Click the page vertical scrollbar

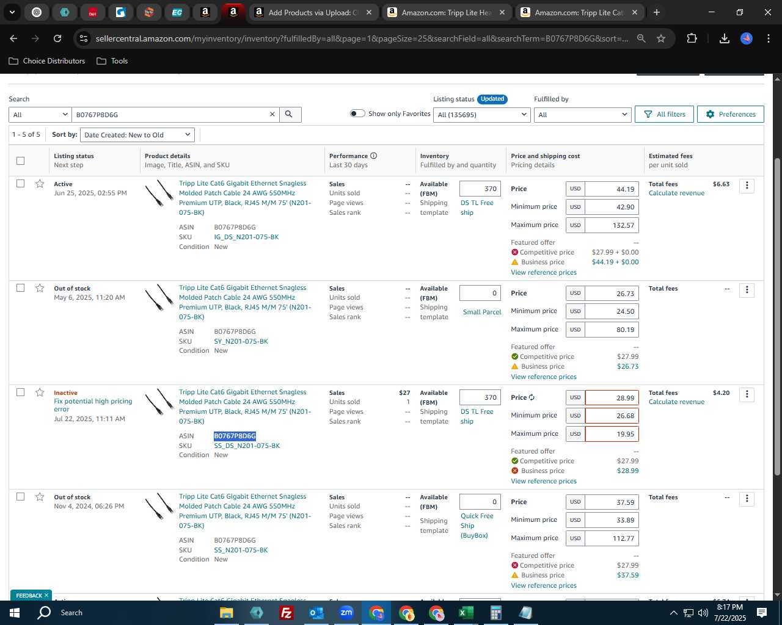tap(777, 317)
